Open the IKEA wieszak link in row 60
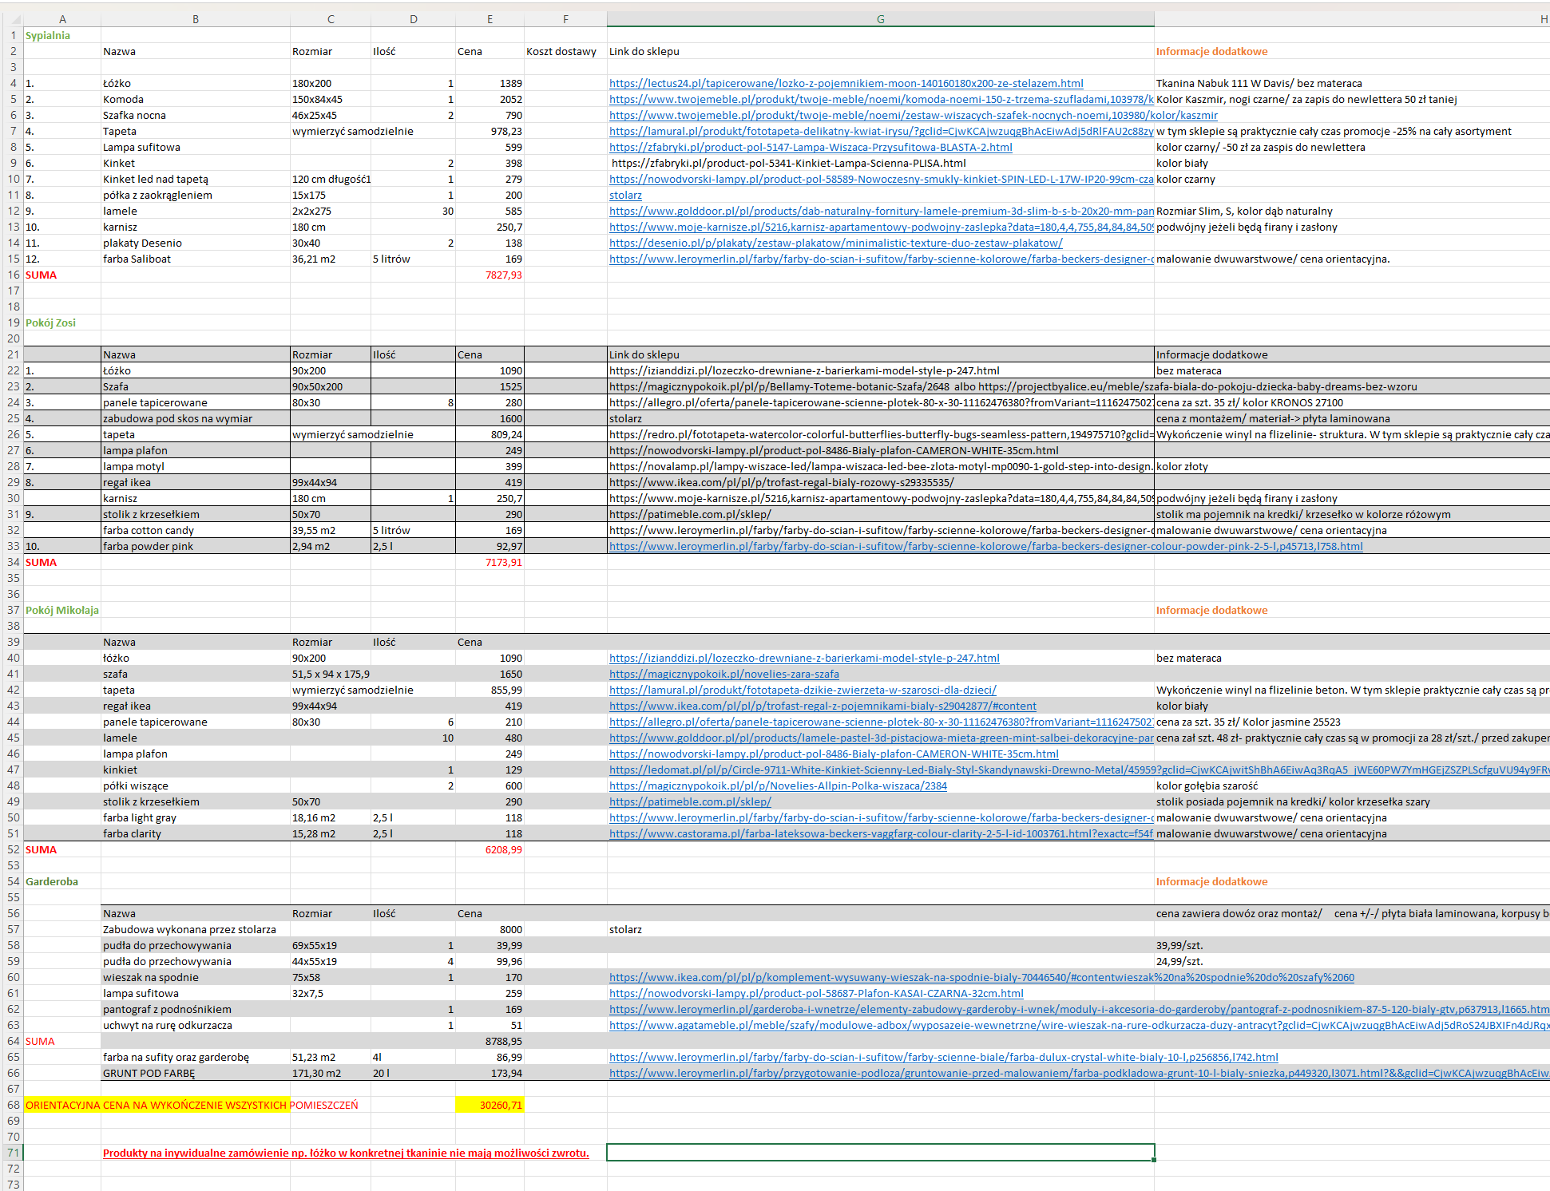The height and width of the screenshot is (1191, 1550). [981, 977]
